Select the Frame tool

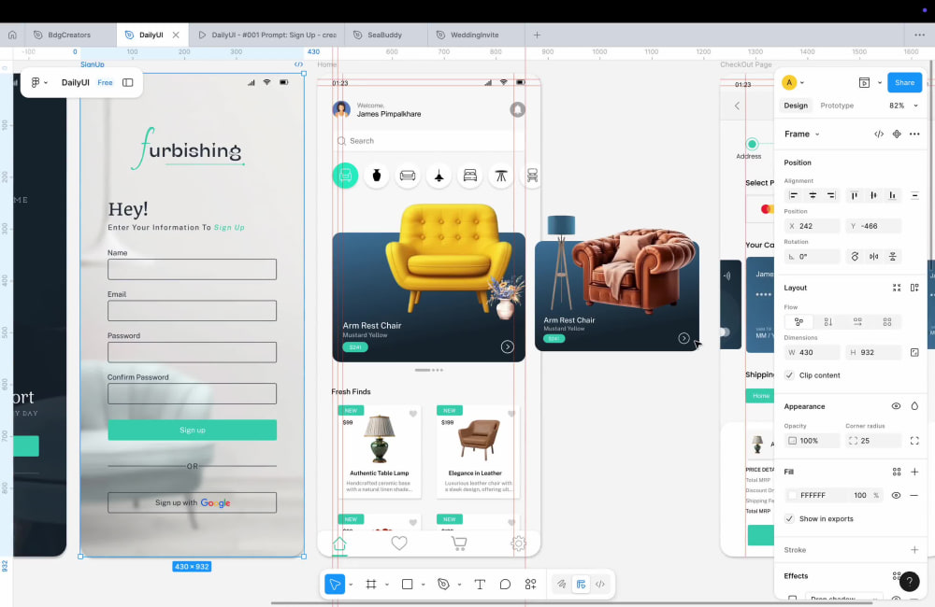point(371,585)
